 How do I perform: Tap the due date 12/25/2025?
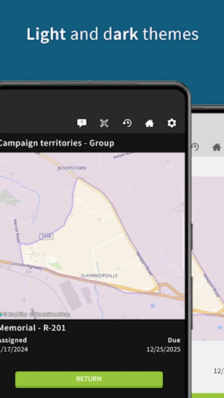click(x=163, y=349)
